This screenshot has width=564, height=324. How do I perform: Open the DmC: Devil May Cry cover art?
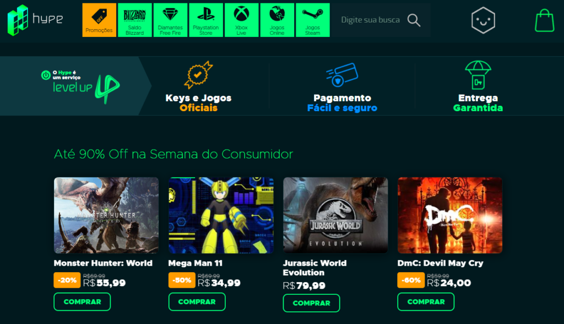click(450, 215)
